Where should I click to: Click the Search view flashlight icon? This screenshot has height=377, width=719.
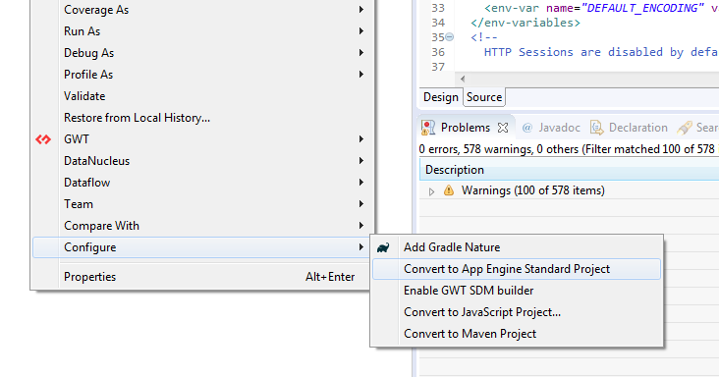point(685,128)
